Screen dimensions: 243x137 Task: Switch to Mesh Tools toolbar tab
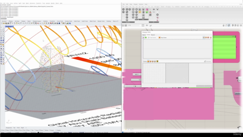[93, 21]
